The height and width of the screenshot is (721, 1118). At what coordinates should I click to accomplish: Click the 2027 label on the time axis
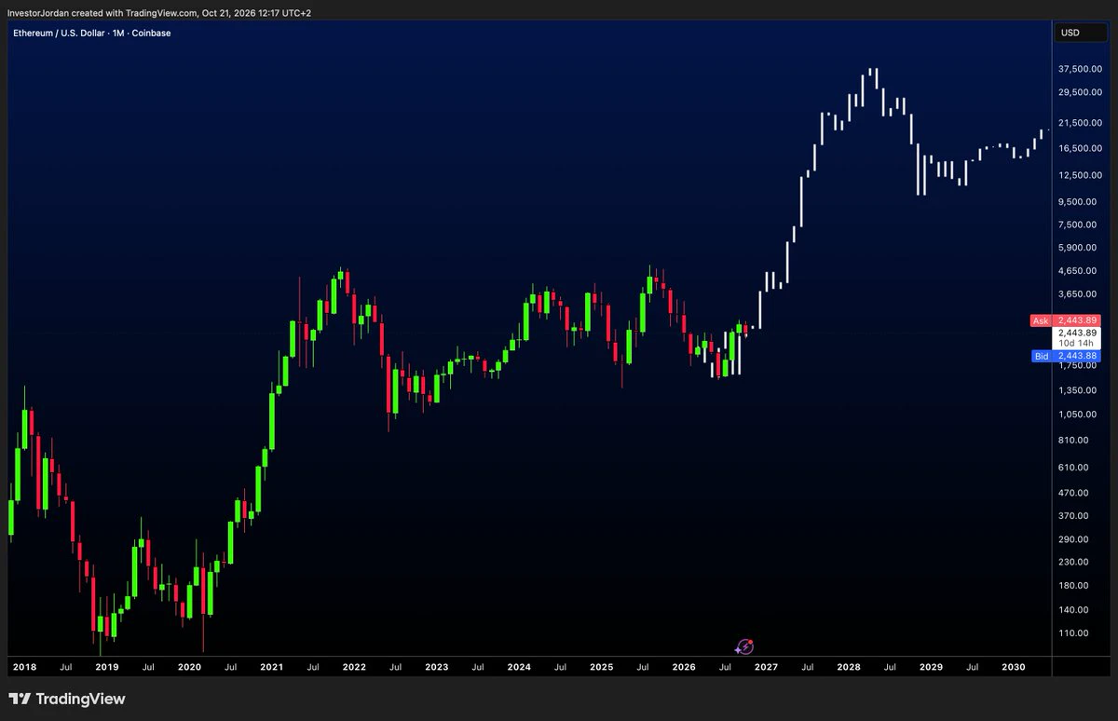point(766,668)
